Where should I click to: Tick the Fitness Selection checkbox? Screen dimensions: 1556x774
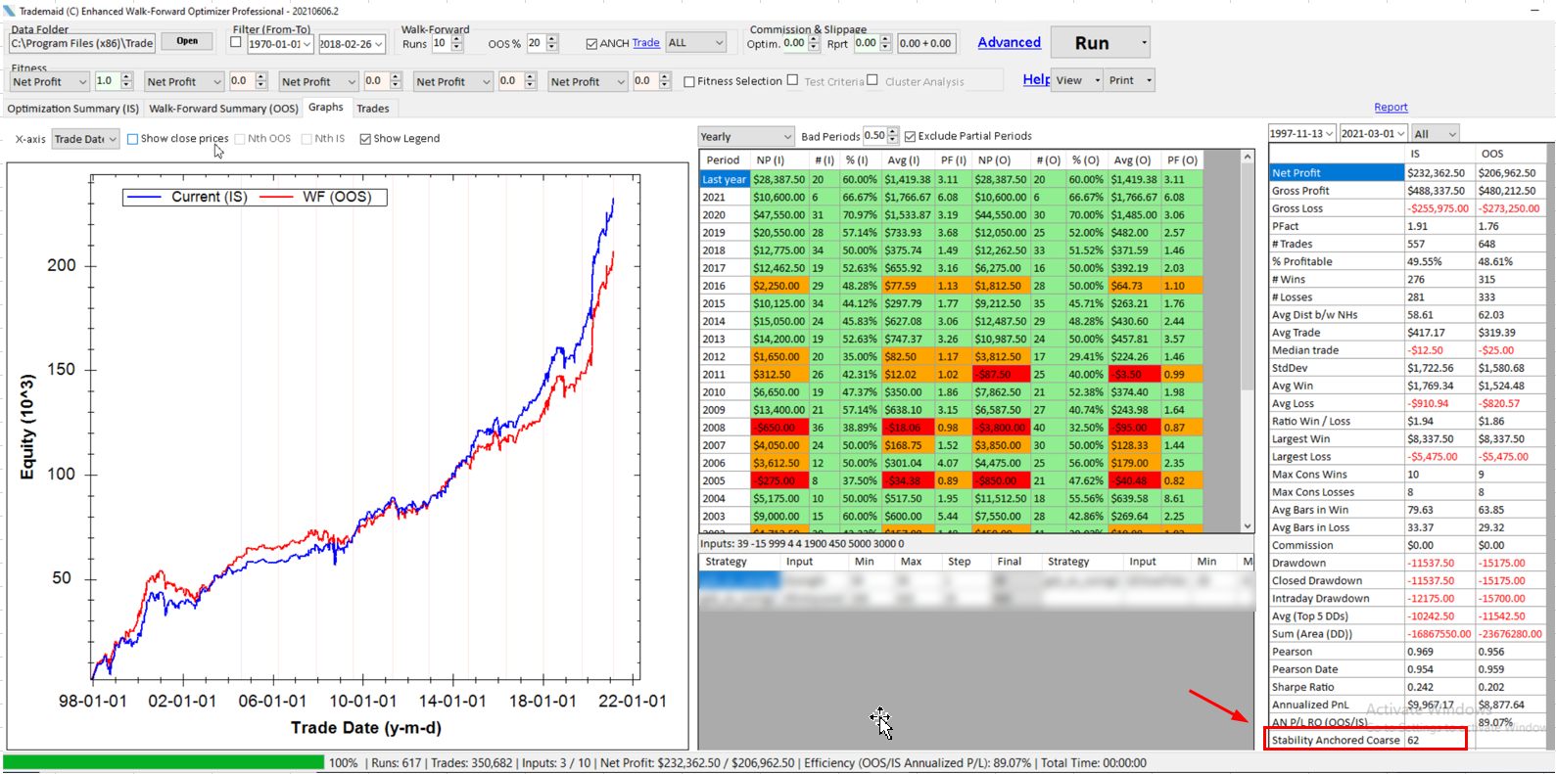(689, 82)
